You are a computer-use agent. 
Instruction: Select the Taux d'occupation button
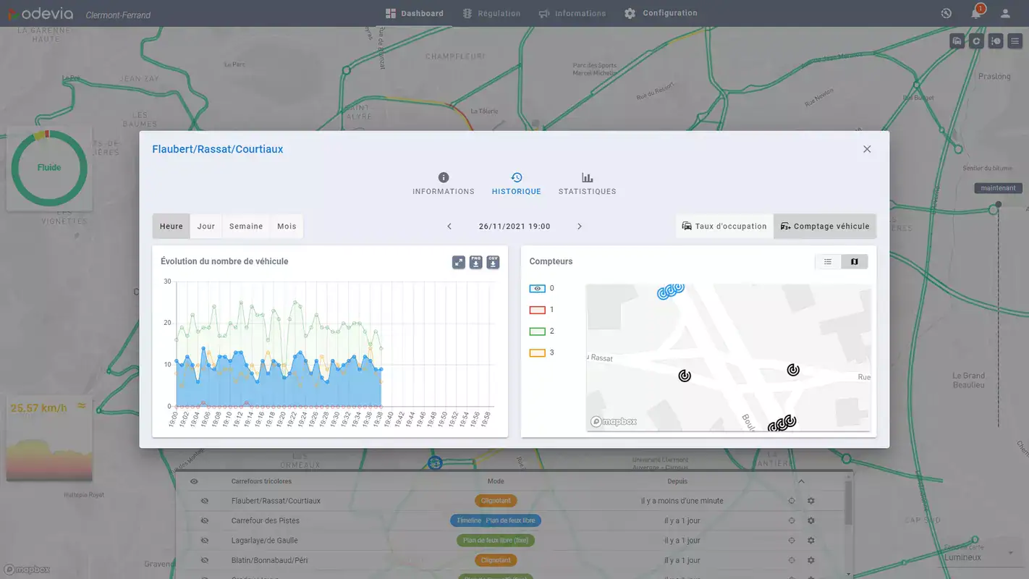(724, 227)
